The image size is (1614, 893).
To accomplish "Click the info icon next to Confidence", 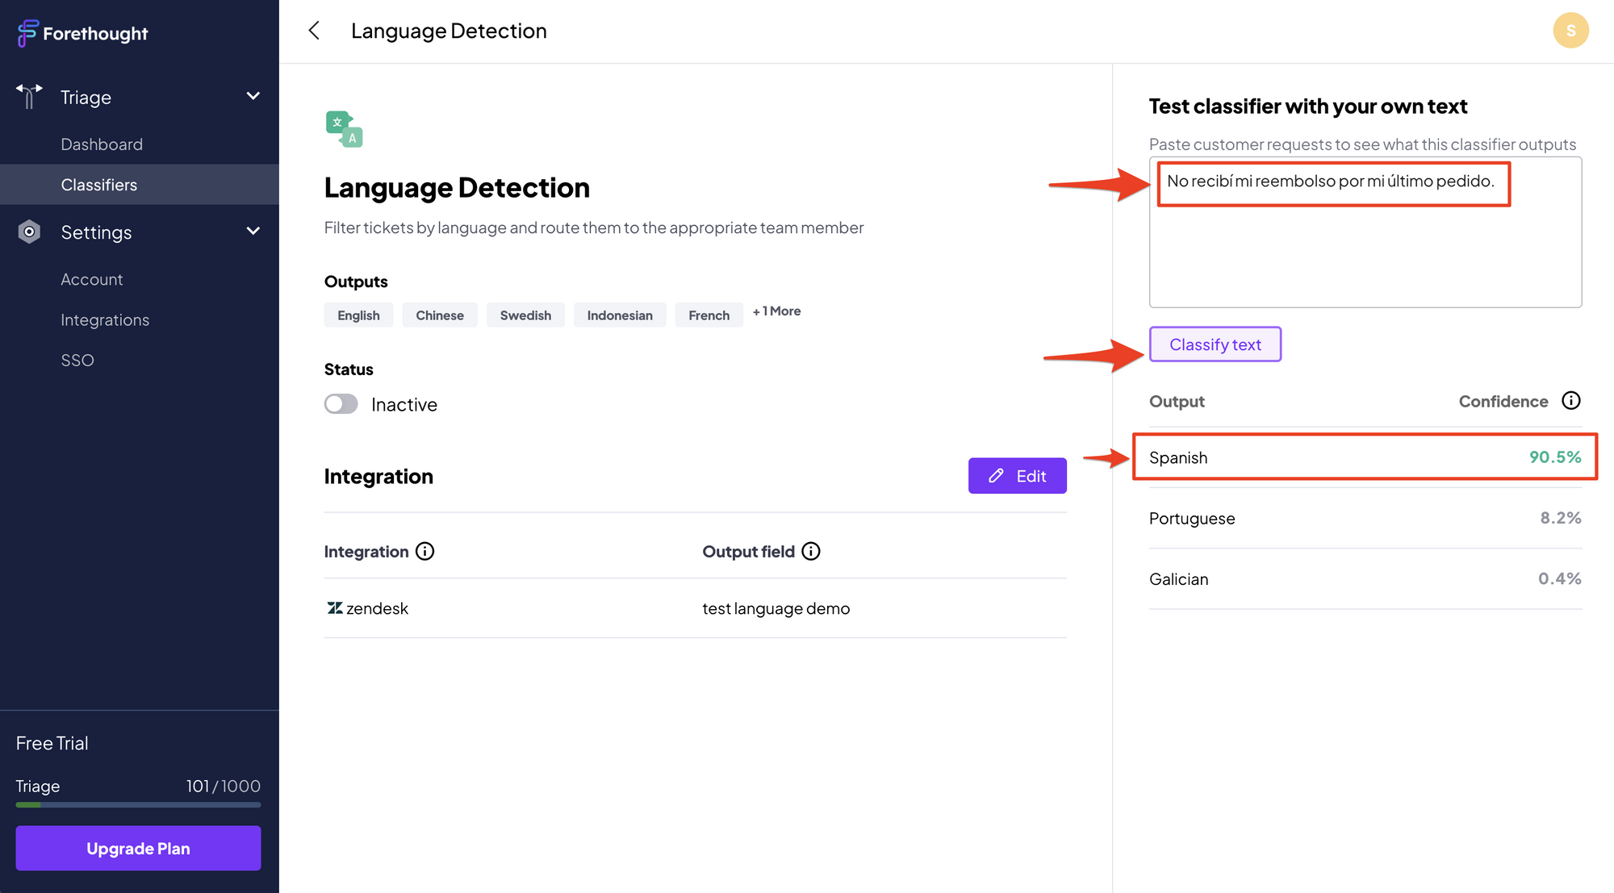I will [1570, 401].
